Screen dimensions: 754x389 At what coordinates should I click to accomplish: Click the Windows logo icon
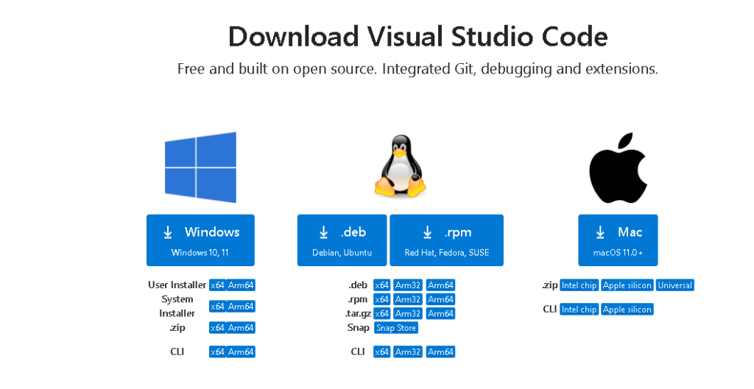tap(200, 167)
